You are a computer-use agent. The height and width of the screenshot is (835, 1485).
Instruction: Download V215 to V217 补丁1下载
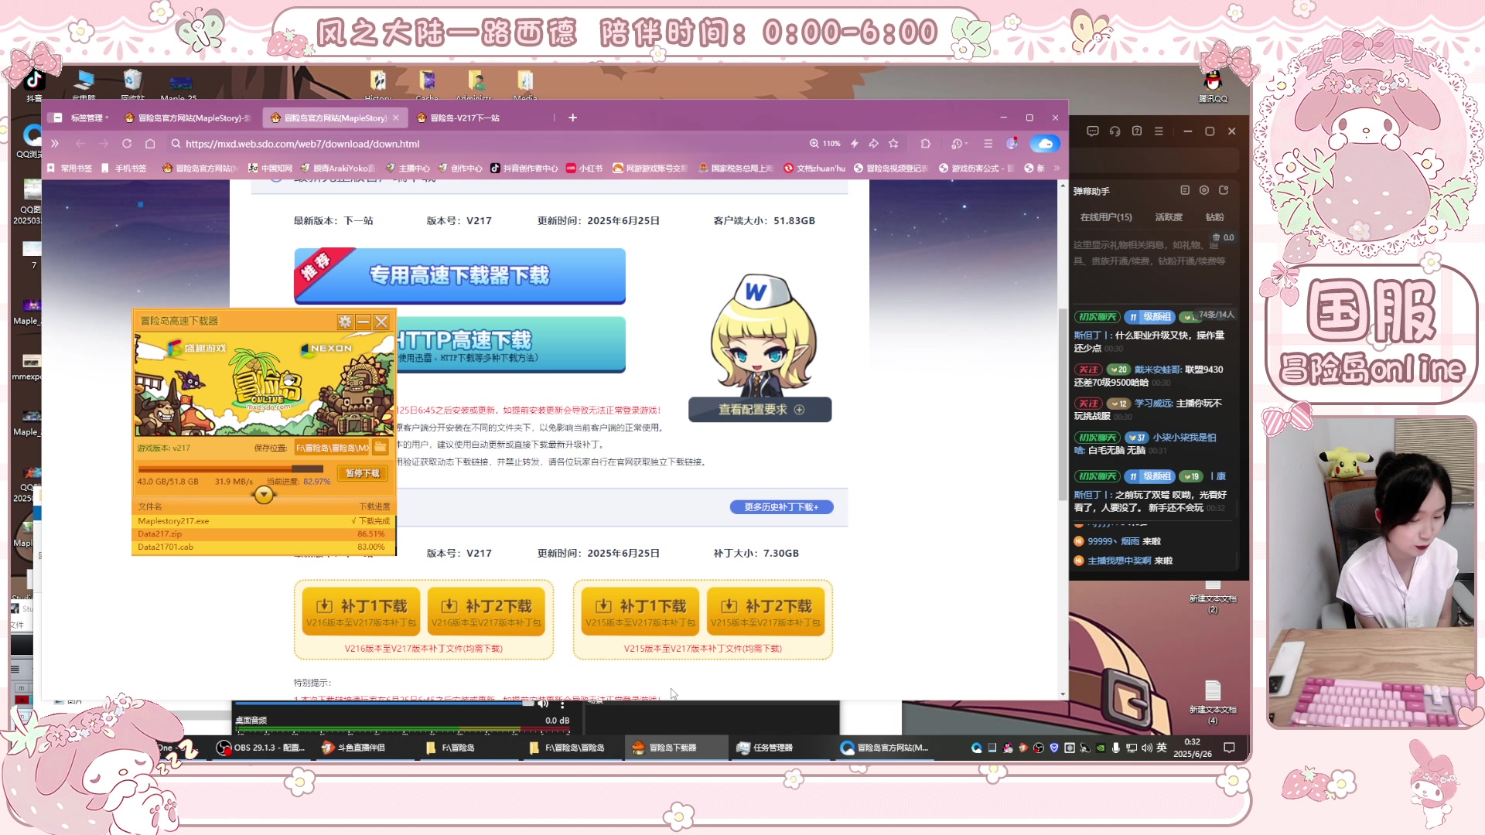(x=640, y=611)
